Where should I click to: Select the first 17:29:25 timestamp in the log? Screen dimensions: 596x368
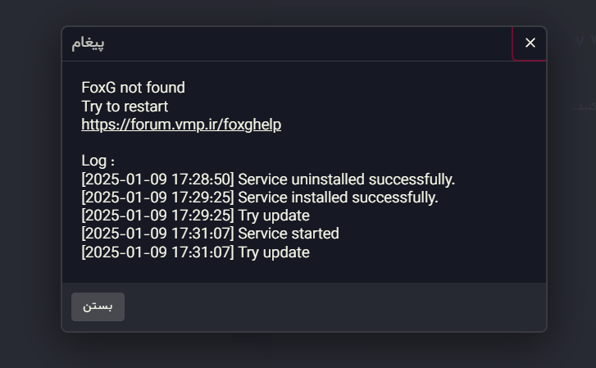pyautogui.click(x=157, y=198)
